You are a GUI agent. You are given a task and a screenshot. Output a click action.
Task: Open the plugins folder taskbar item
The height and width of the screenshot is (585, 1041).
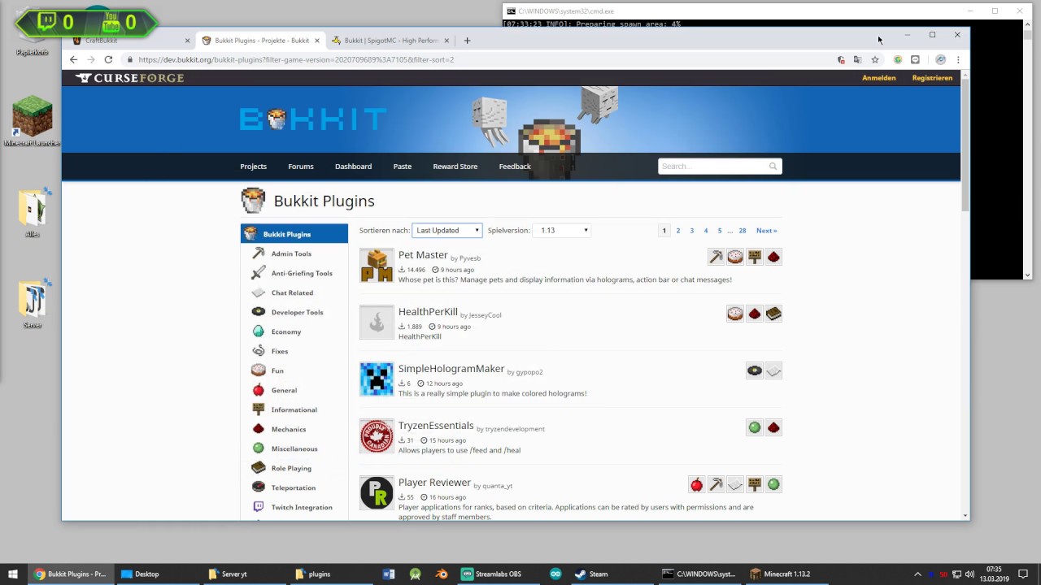point(313,574)
